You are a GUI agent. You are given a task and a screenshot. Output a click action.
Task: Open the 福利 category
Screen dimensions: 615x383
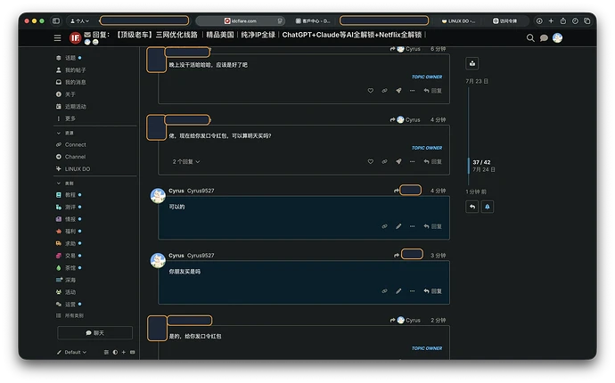click(69, 231)
